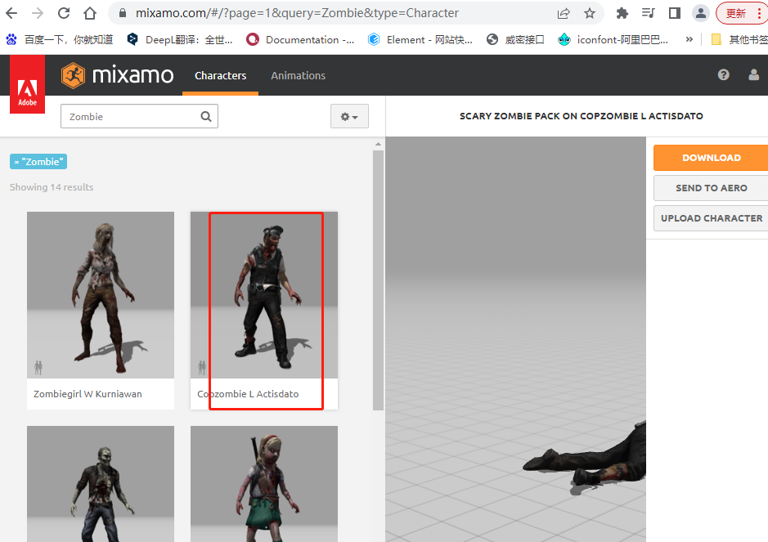The height and width of the screenshot is (542, 768).
Task: Select the male zombie in torn shirt thumbnail
Action: (101, 484)
